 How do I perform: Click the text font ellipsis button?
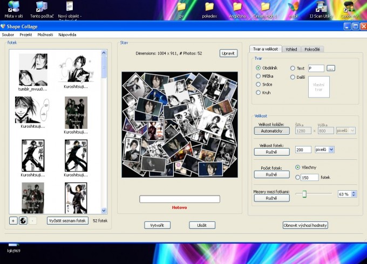coord(330,68)
